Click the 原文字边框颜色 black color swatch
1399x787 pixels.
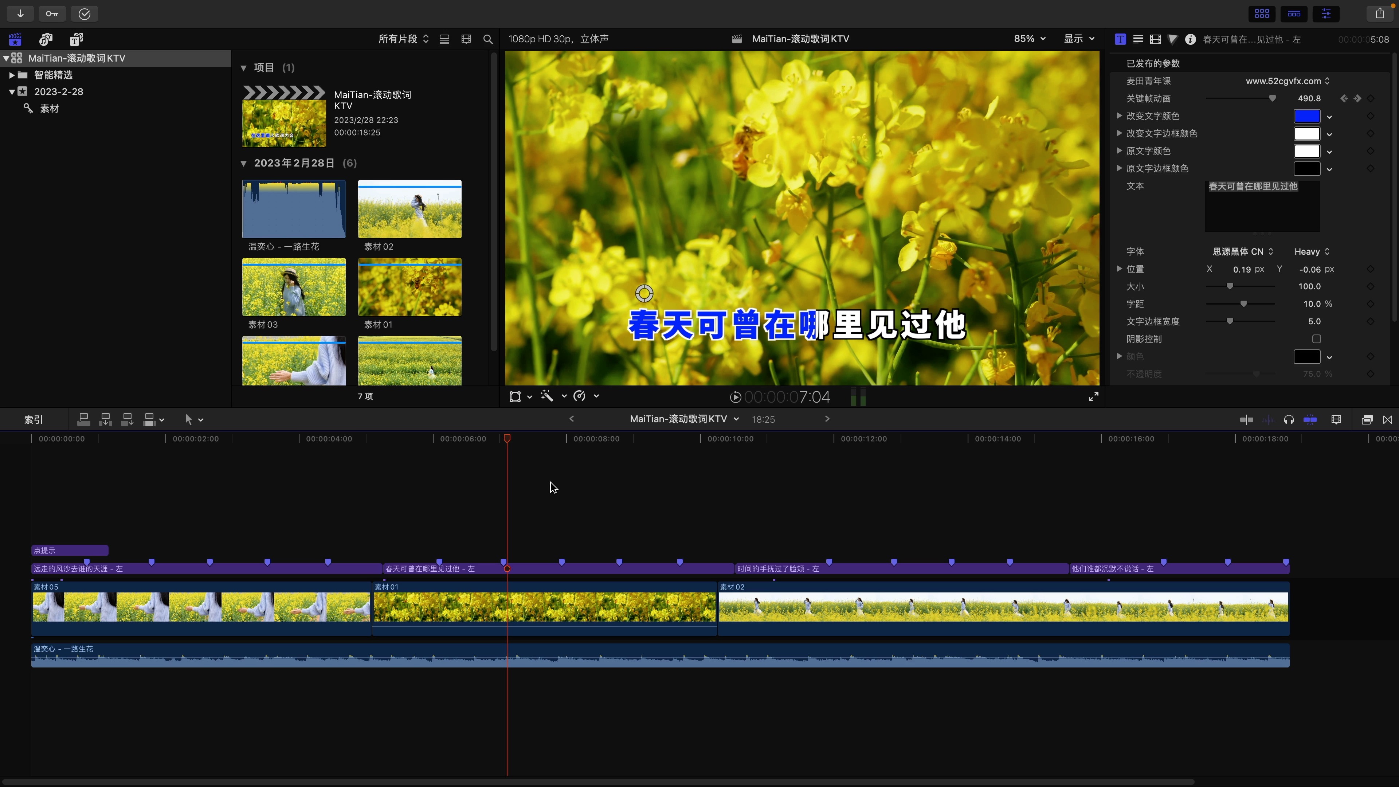pos(1307,169)
